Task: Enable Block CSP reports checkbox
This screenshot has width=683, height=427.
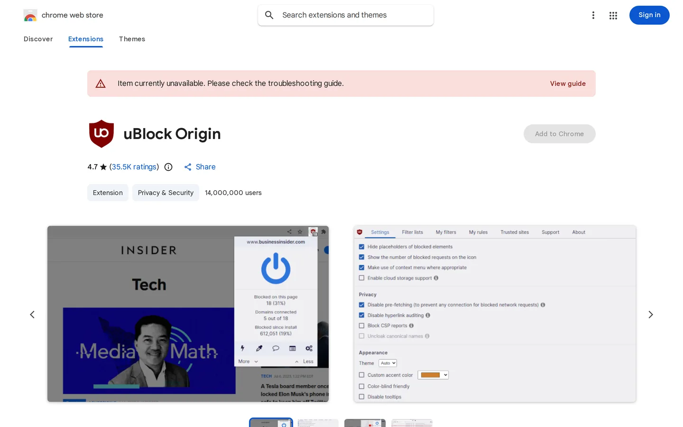Action: pyautogui.click(x=361, y=326)
